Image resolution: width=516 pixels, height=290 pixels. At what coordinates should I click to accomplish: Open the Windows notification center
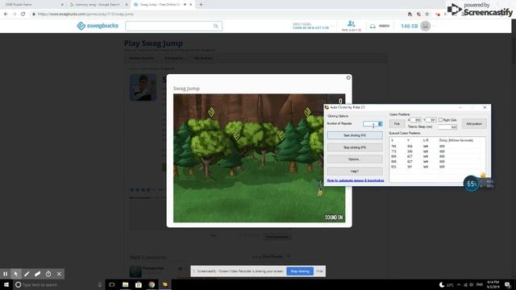tap(507, 284)
